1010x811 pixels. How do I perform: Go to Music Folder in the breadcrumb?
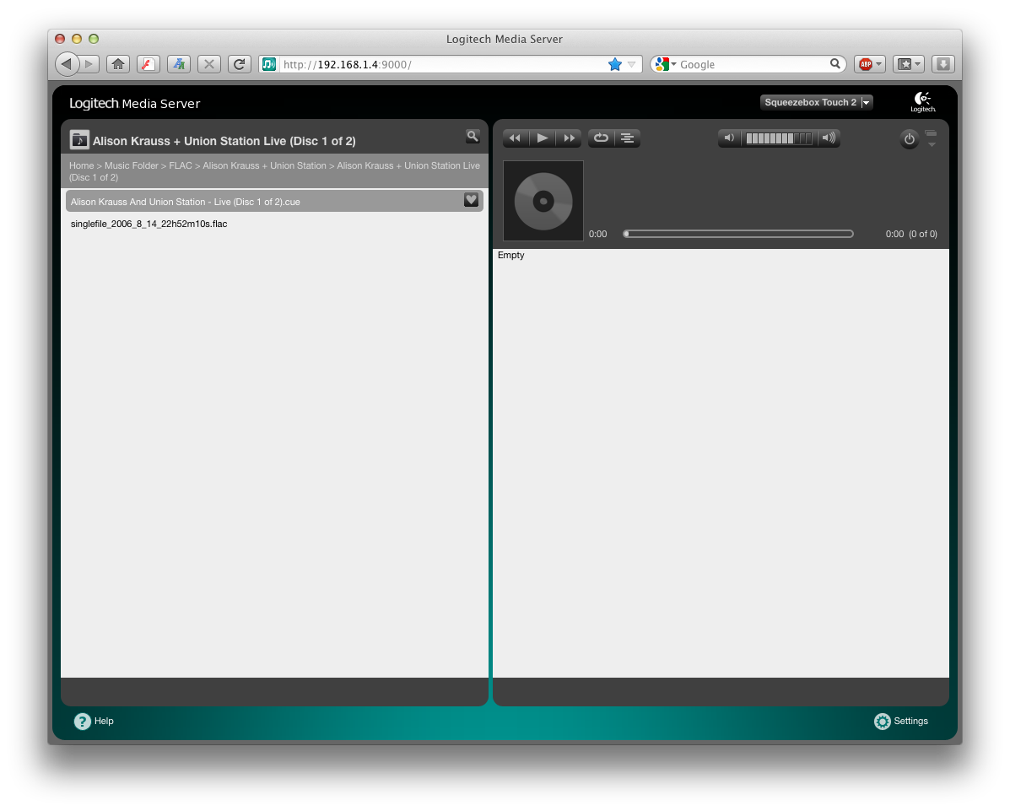click(131, 166)
